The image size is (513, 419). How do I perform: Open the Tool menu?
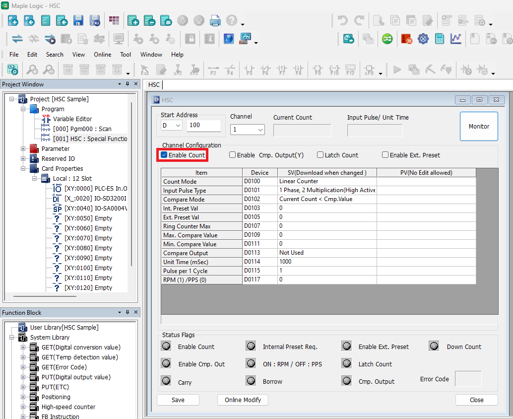pos(126,55)
